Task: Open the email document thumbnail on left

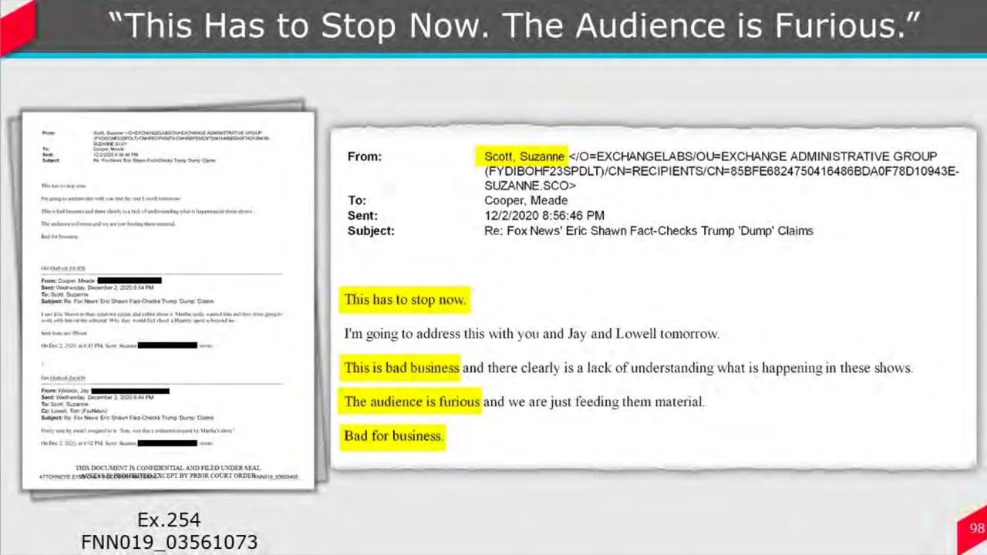Action: click(x=168, y=299)
